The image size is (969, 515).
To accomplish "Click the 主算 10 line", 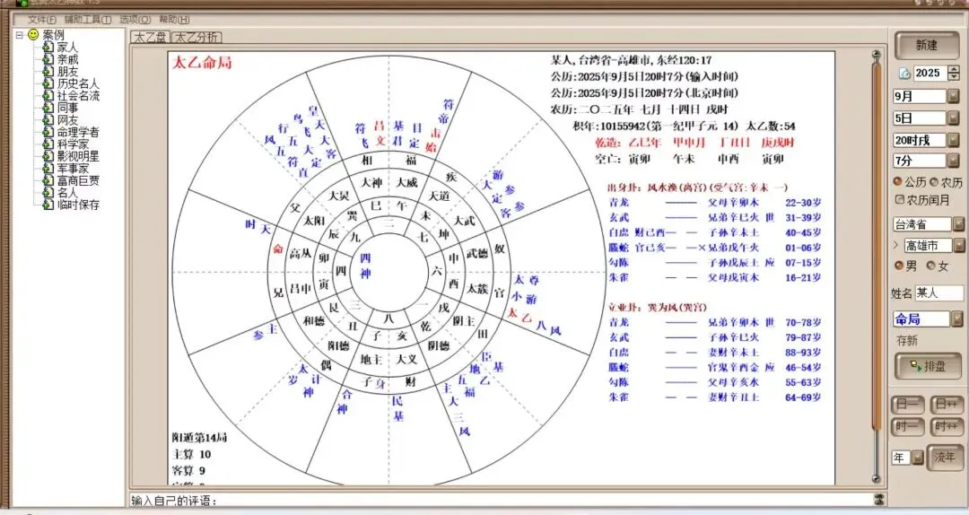I will click(x=192, y=454).
